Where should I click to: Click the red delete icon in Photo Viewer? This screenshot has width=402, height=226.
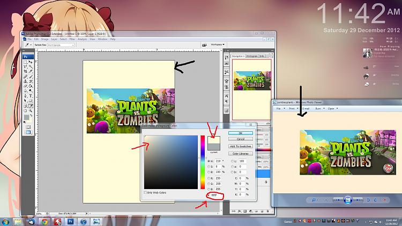pos(384,200)
